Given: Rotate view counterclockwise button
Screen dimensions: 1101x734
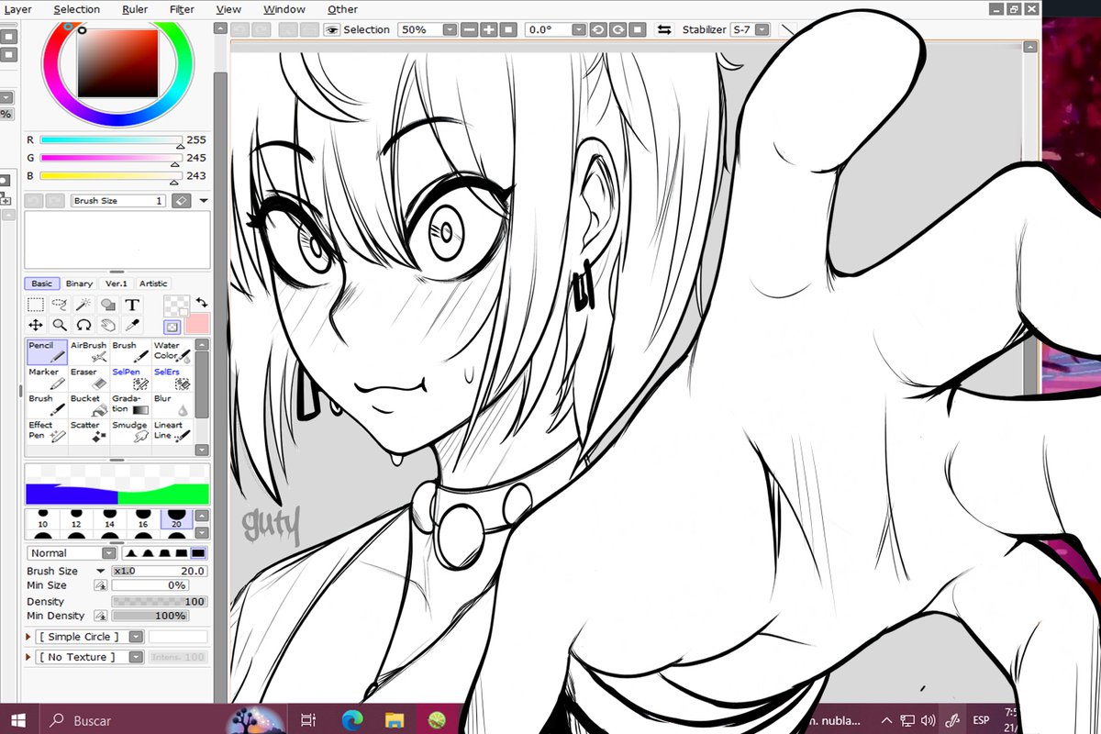Looking at the screenshot, I should (598, 29).
